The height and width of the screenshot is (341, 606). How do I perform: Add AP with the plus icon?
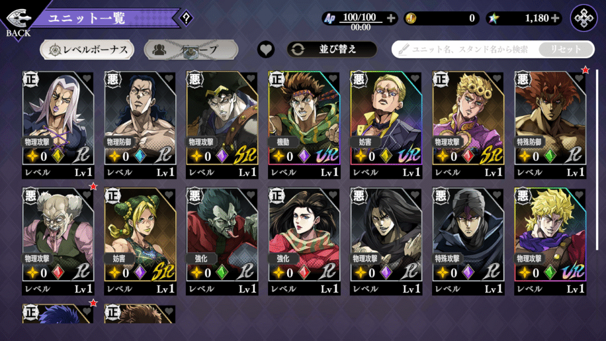click(391, 18)
